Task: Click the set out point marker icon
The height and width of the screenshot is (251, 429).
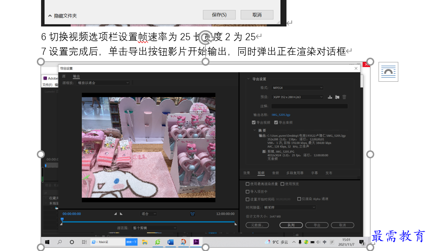Action: click(121, 214)
